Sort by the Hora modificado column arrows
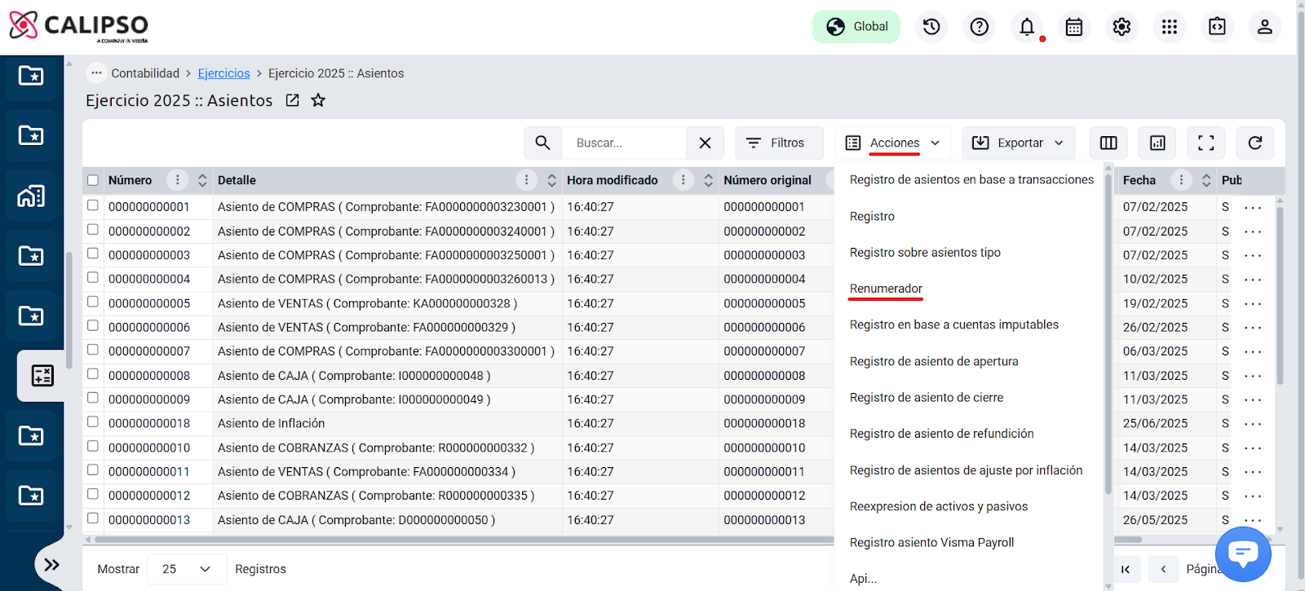Screen dimensions: 1305x591 click(x=708, y=180)
